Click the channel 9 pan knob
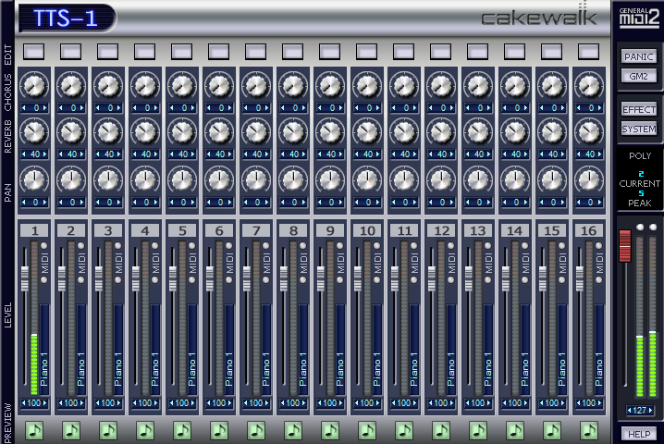 (330, 179)
